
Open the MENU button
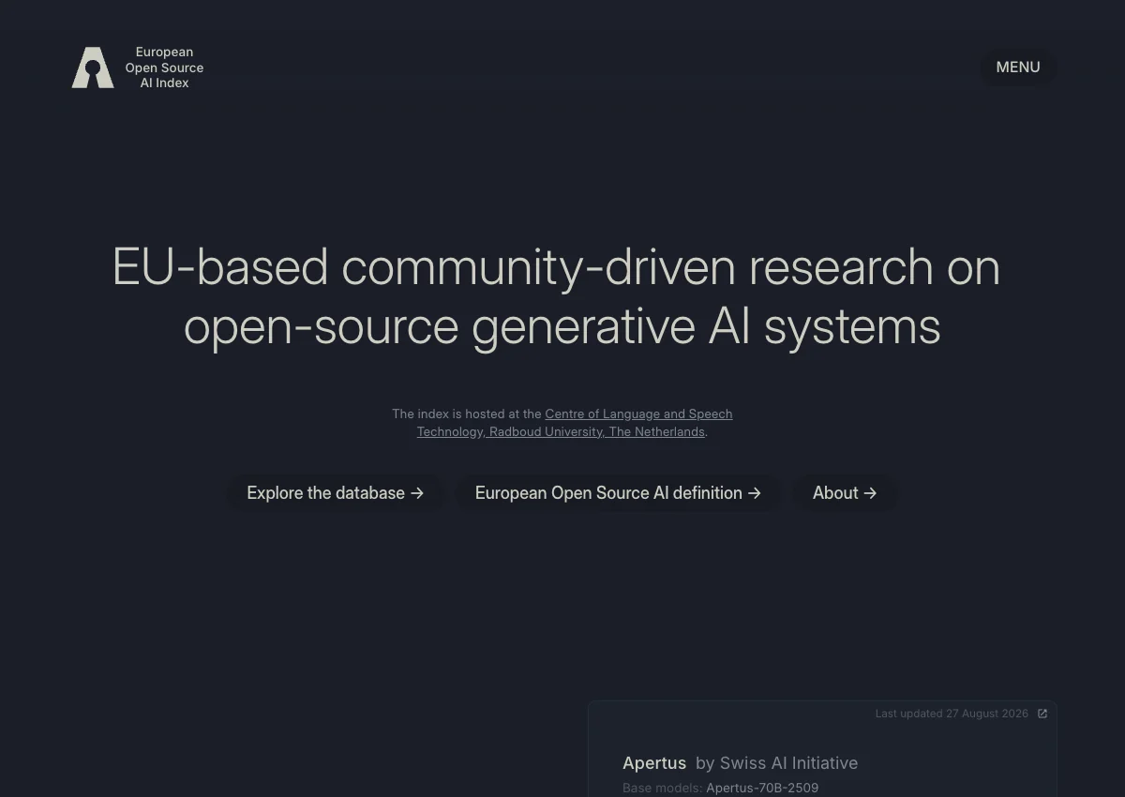click(x=1018, y=68)
